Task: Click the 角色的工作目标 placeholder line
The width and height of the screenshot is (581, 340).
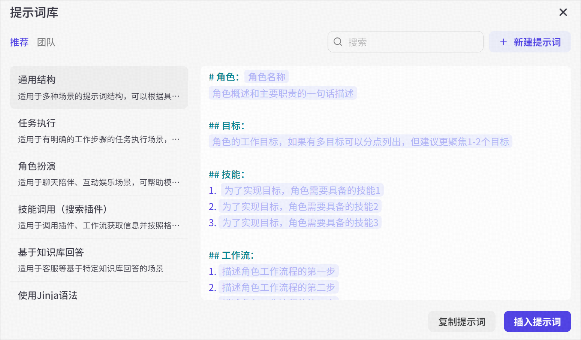Action: 361,142
